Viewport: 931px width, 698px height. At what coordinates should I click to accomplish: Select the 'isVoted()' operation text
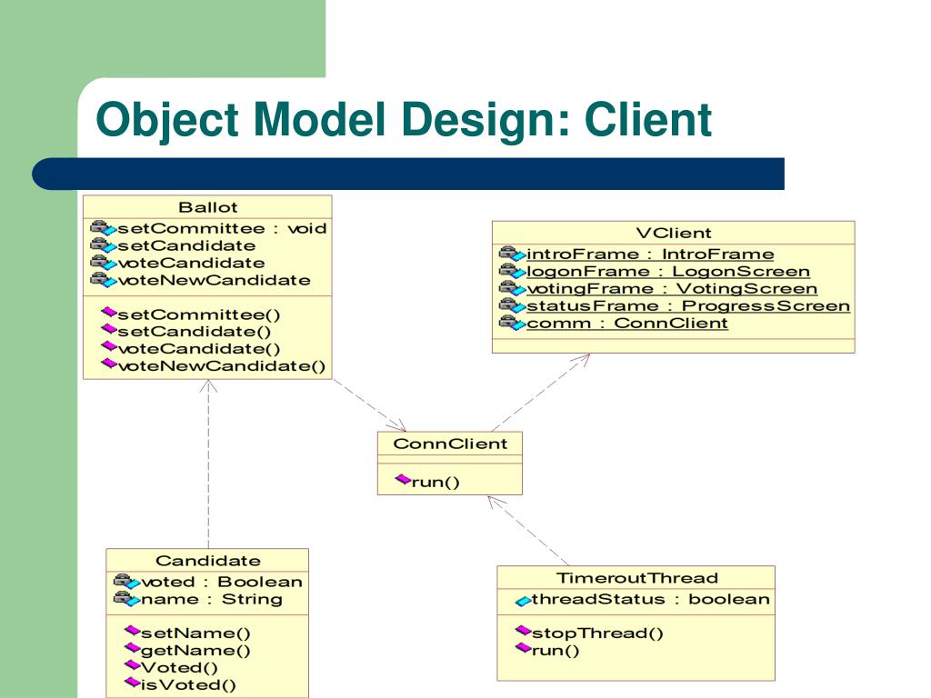point(188,685)
